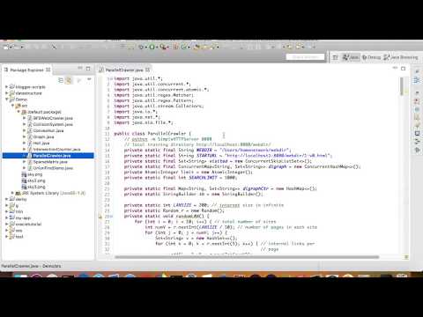Select ParallelCrawler.java in Package Explorer
The width and height of the screenshot is (423, 317).
[52, 156]
